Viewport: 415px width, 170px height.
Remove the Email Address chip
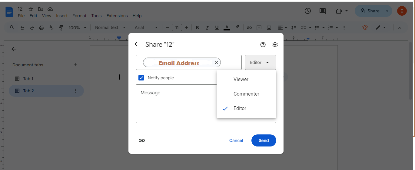217,62
